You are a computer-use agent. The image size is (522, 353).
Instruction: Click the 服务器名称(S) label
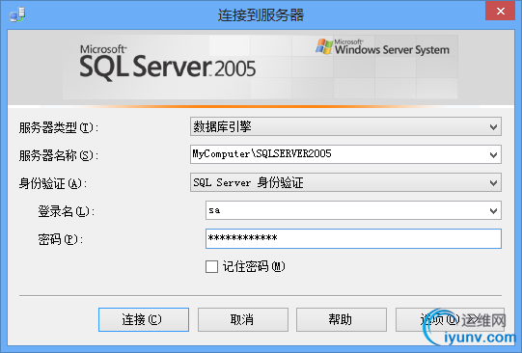pos(59,155)
